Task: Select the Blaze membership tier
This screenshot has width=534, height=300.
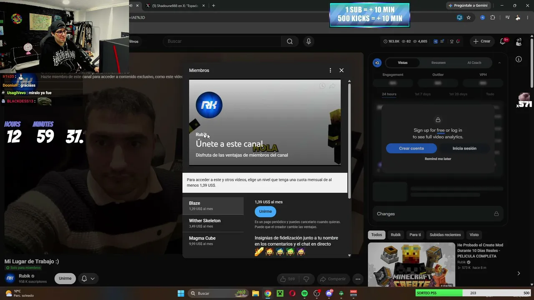Action: pyautogui.click(x=213, y=206)
